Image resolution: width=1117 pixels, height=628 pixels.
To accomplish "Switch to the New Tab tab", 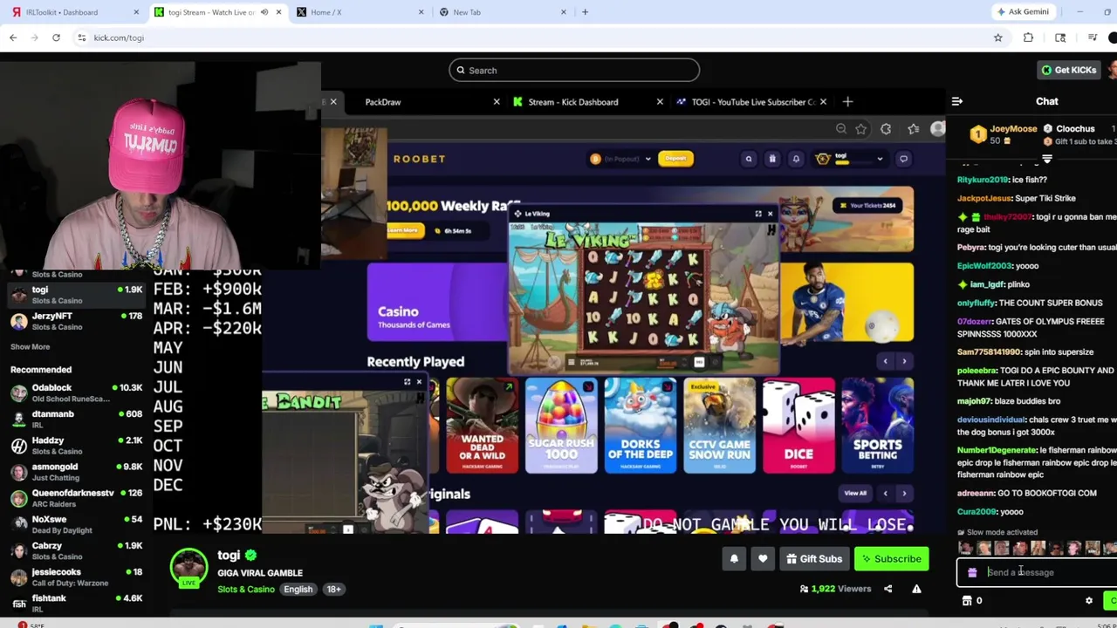I will [502, 12].
